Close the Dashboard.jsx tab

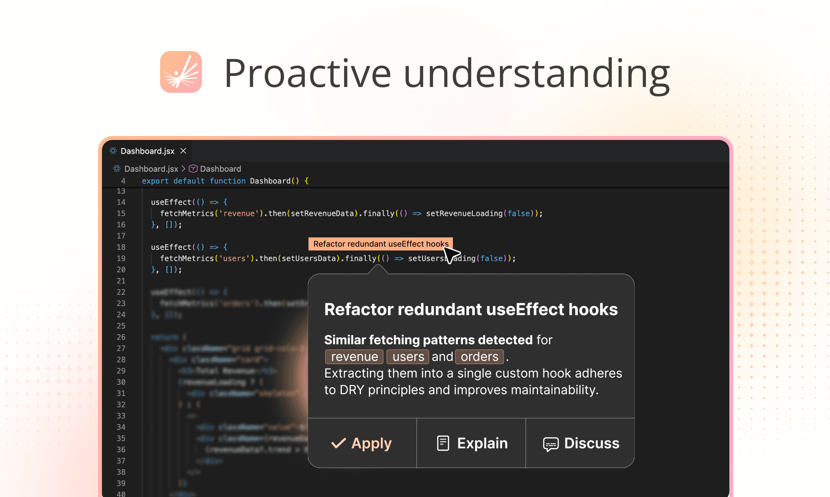click(183, 151)
